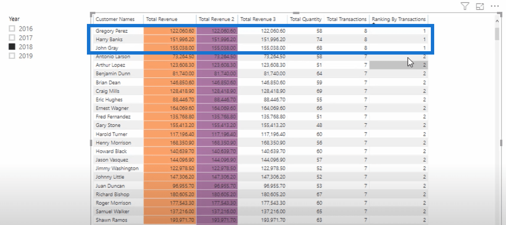Viewport: 506px width, 225px height.
Task: Select the Year slicer title
Action: [x=14, y=19]
